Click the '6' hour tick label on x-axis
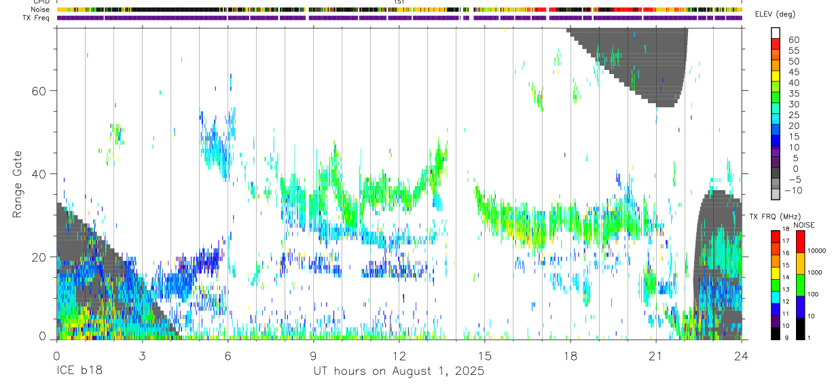This screenshot has height=385, width=834. point(228,355)
